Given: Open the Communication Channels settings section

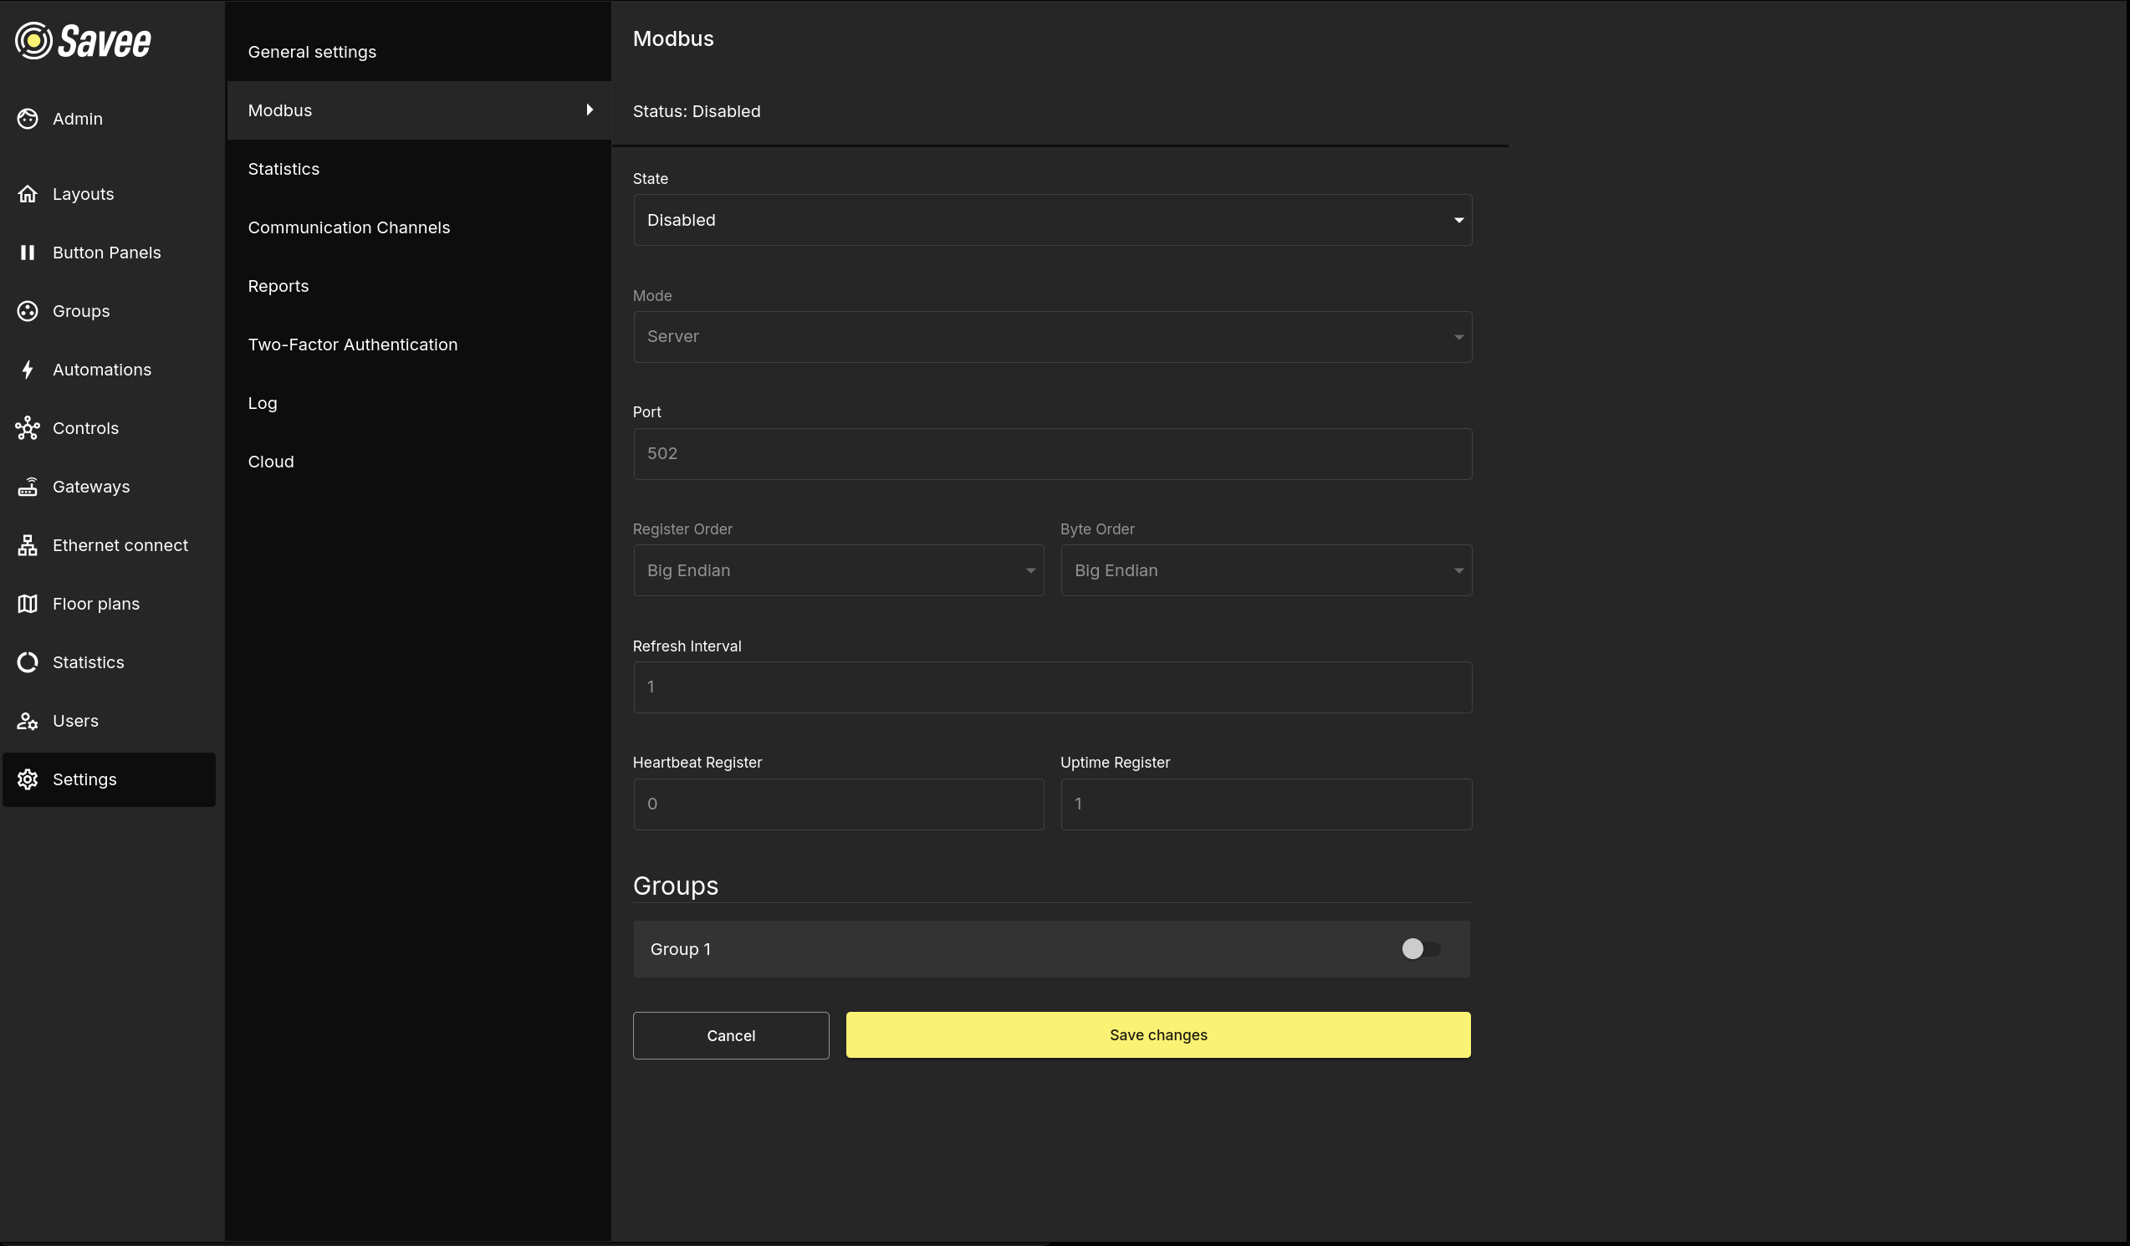Looking at the screenshot, I should click(348, 227).
